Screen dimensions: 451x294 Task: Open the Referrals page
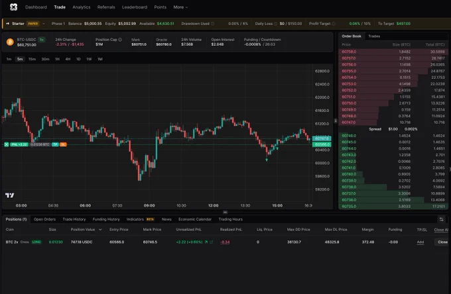[x=106, y=7]
